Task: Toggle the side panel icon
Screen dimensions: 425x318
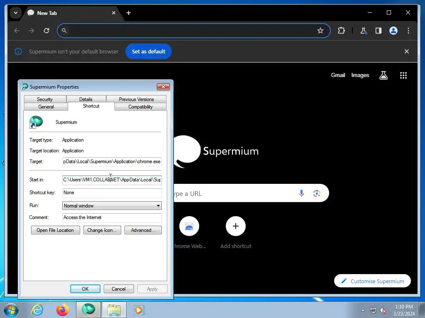Action: (x=379, y=31)
